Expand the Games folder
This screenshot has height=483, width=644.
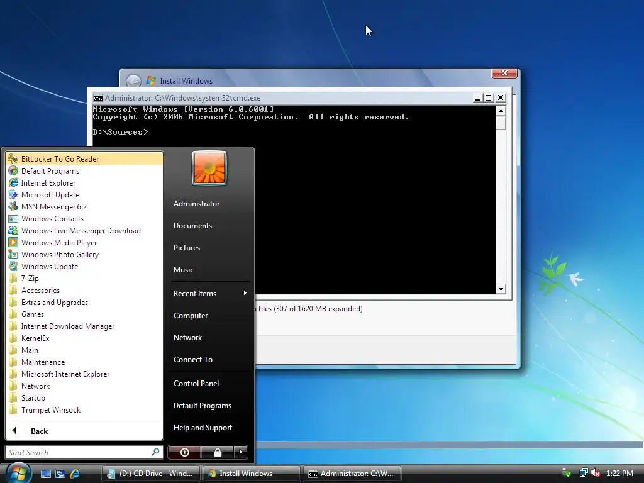tap(84, 314)
